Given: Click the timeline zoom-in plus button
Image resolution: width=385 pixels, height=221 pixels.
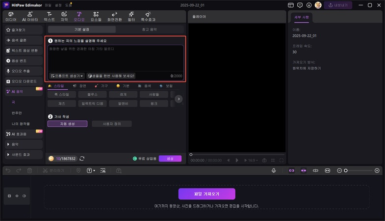Looking at the screenshot, I should point(377,170).
